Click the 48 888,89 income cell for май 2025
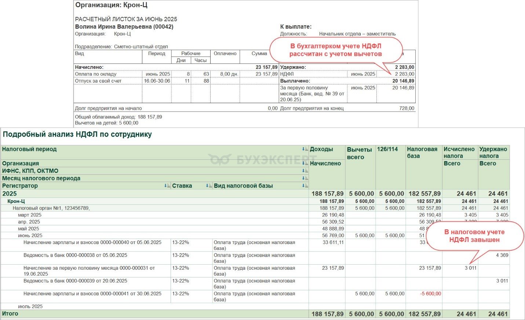The image size is (525, 320). (x=333, y=229)
